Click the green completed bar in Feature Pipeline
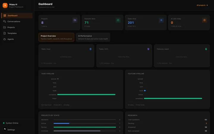214x134 pixels. 173,99
